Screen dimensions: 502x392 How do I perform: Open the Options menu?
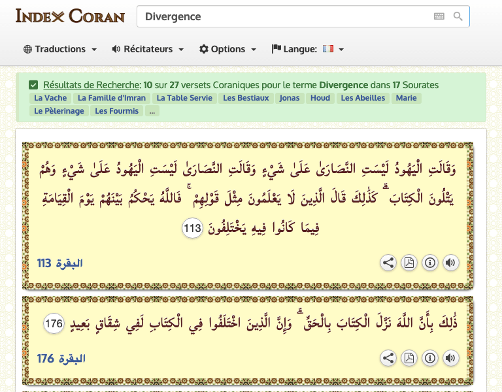click(x=227, y=49)
